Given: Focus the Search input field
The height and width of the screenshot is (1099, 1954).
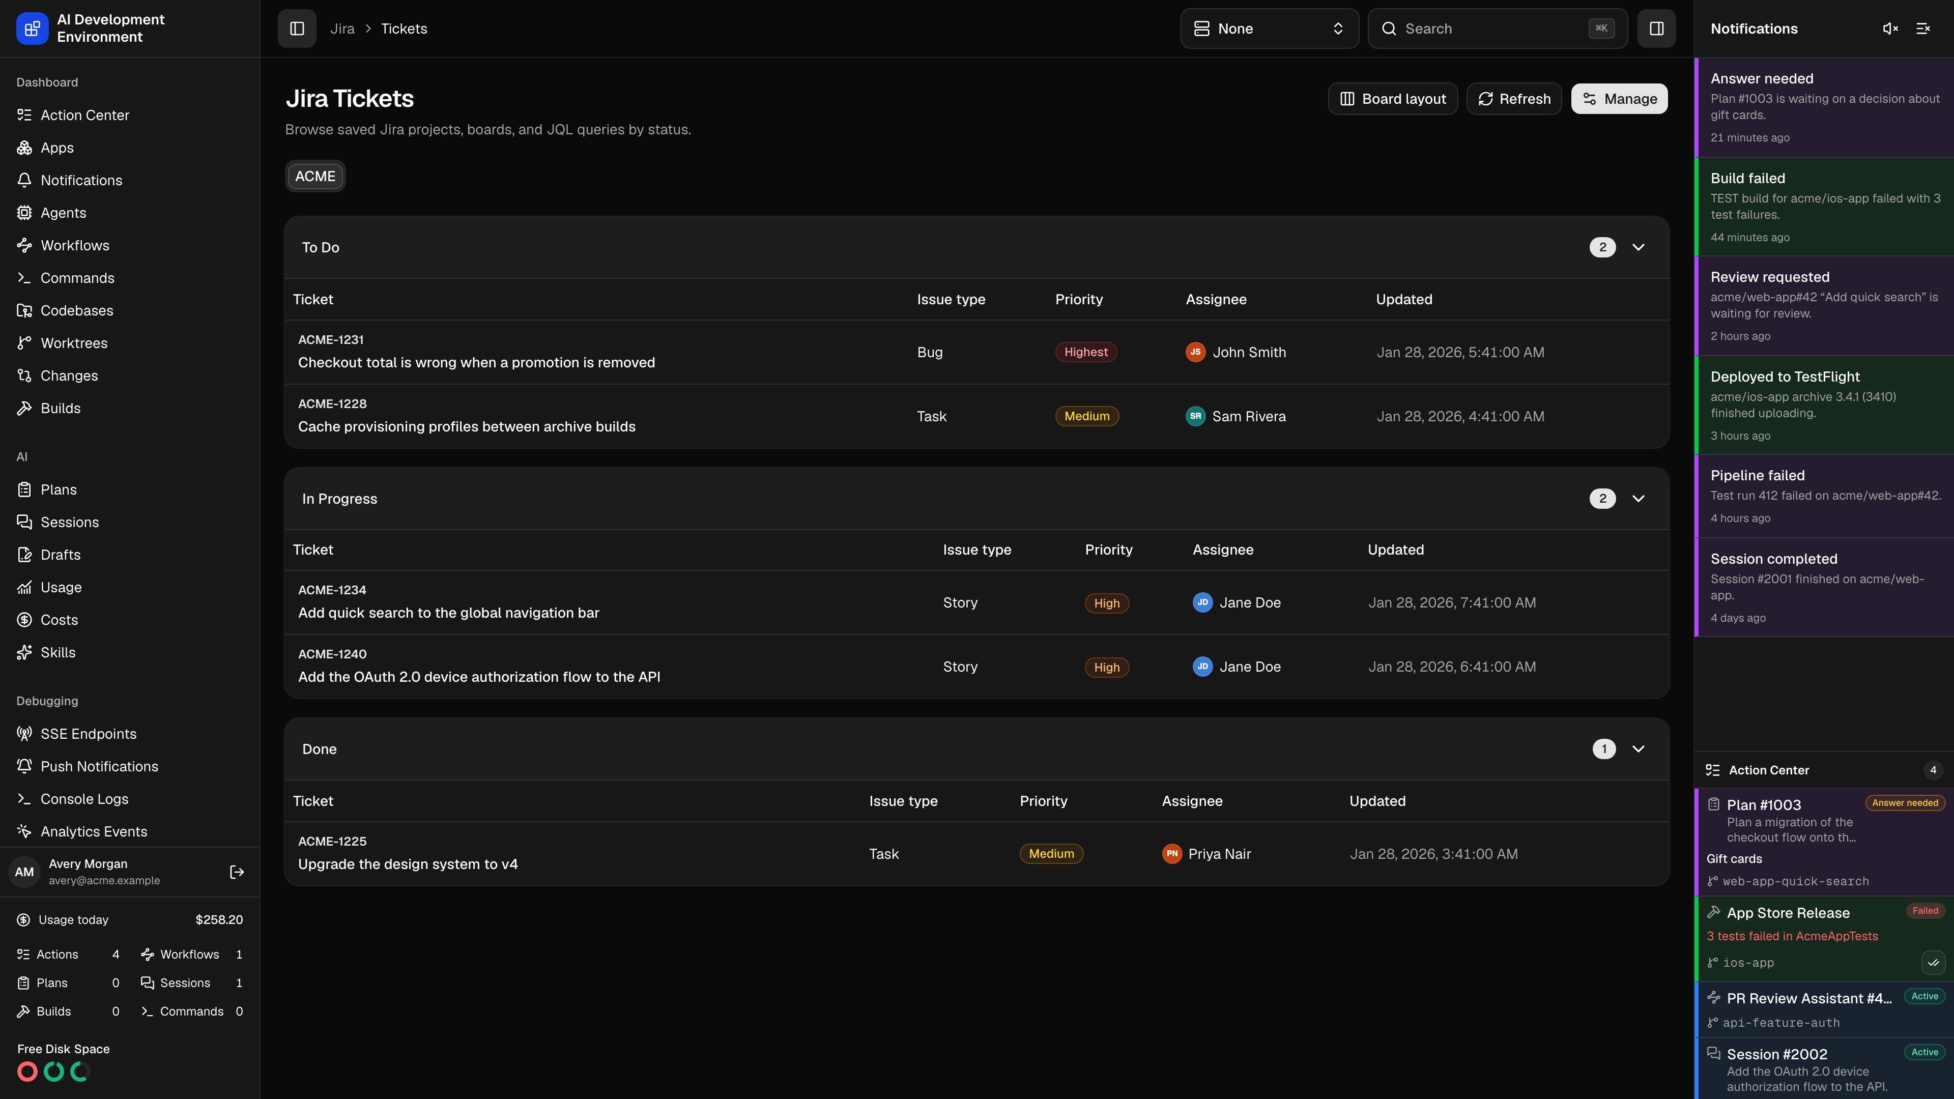Looking at the screenshot, I should tap(1498, 29).
